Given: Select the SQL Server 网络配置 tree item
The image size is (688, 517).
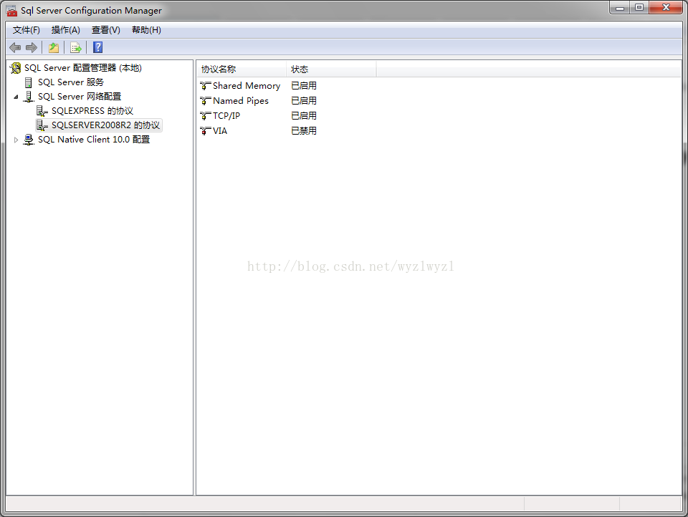Looking at the screenshot, I should click(80, 97).
